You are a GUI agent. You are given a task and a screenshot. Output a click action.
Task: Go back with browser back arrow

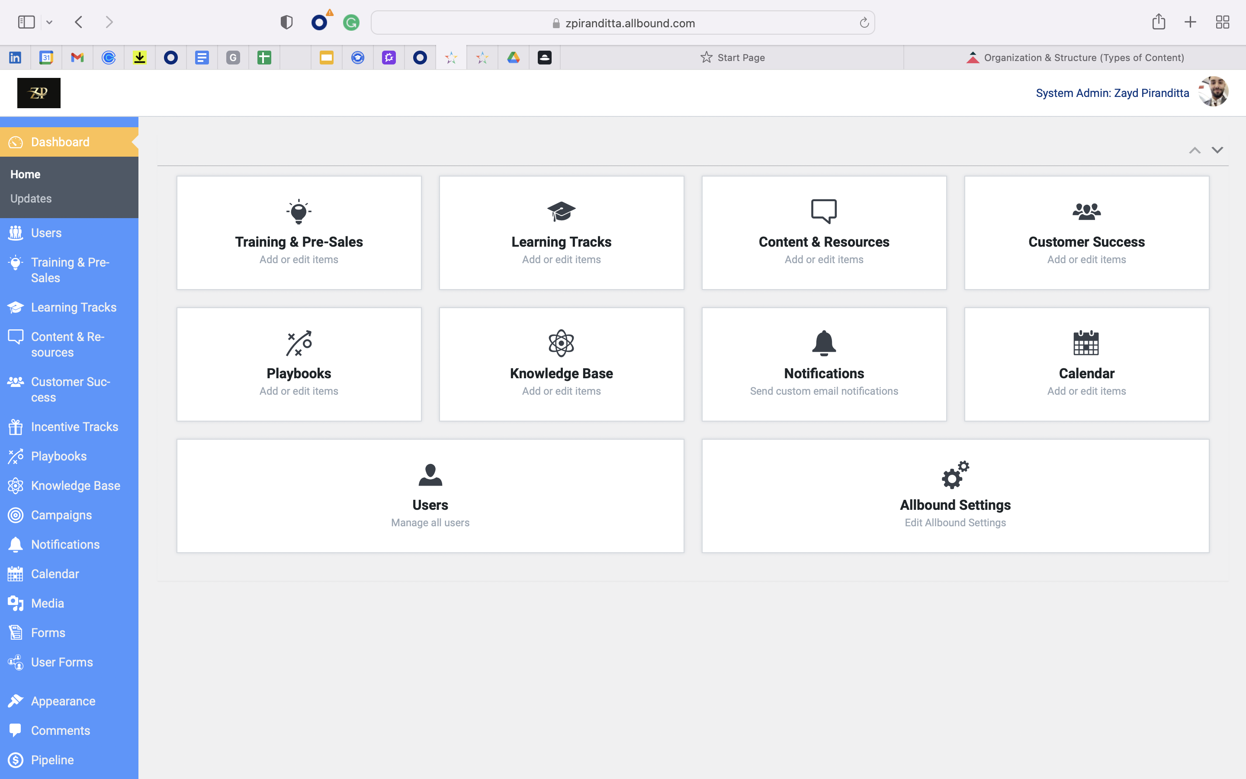79,22
